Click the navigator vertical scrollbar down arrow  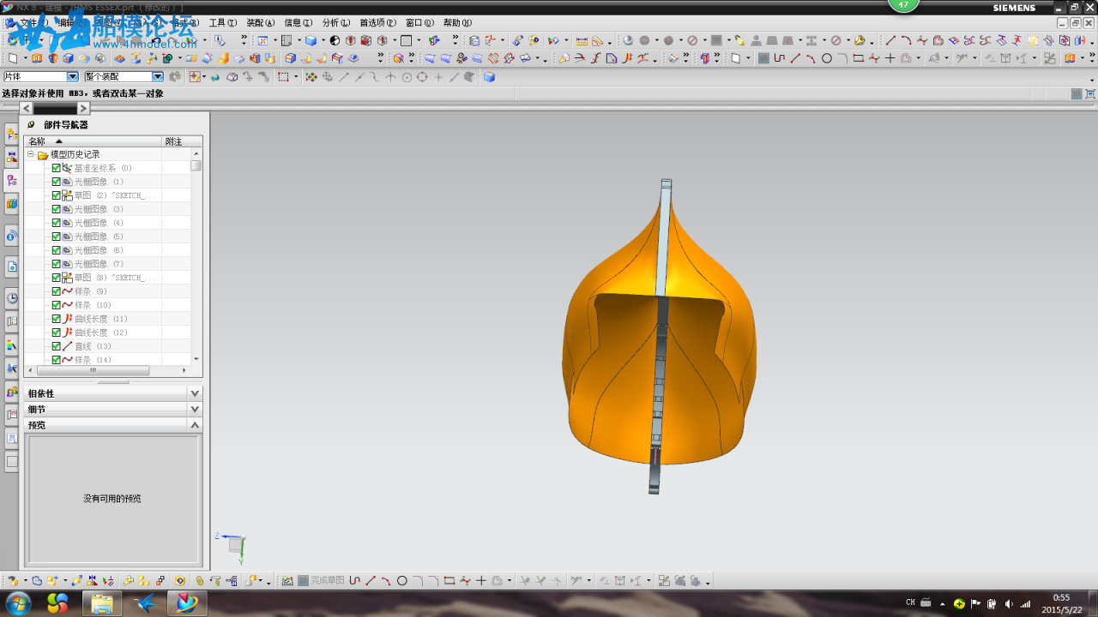[196, 359]
